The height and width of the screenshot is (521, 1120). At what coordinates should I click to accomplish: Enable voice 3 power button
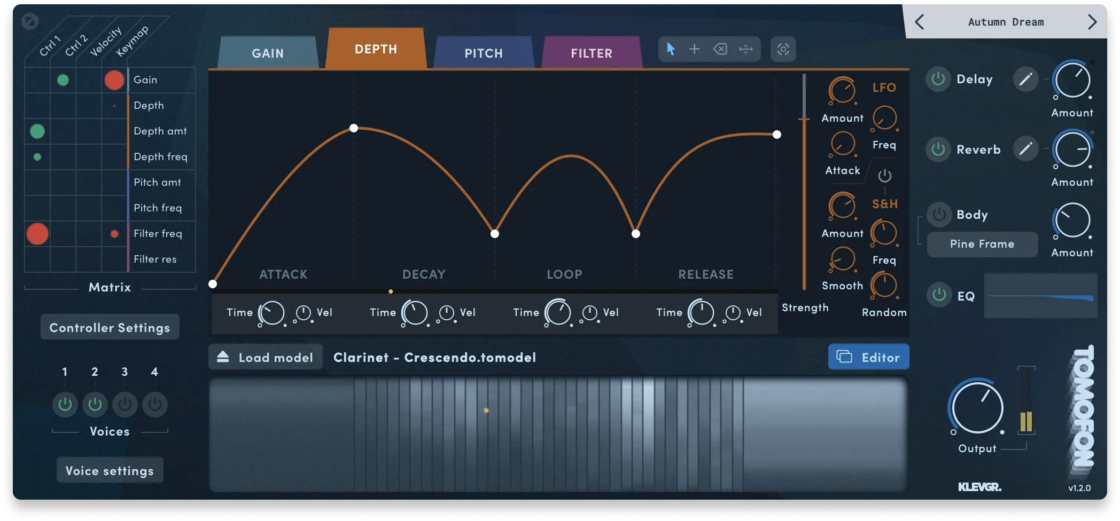pyautogui.click(x=125, y=405)
